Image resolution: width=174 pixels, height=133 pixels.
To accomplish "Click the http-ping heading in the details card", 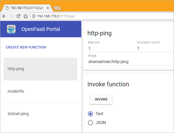I will click(99, 33).
